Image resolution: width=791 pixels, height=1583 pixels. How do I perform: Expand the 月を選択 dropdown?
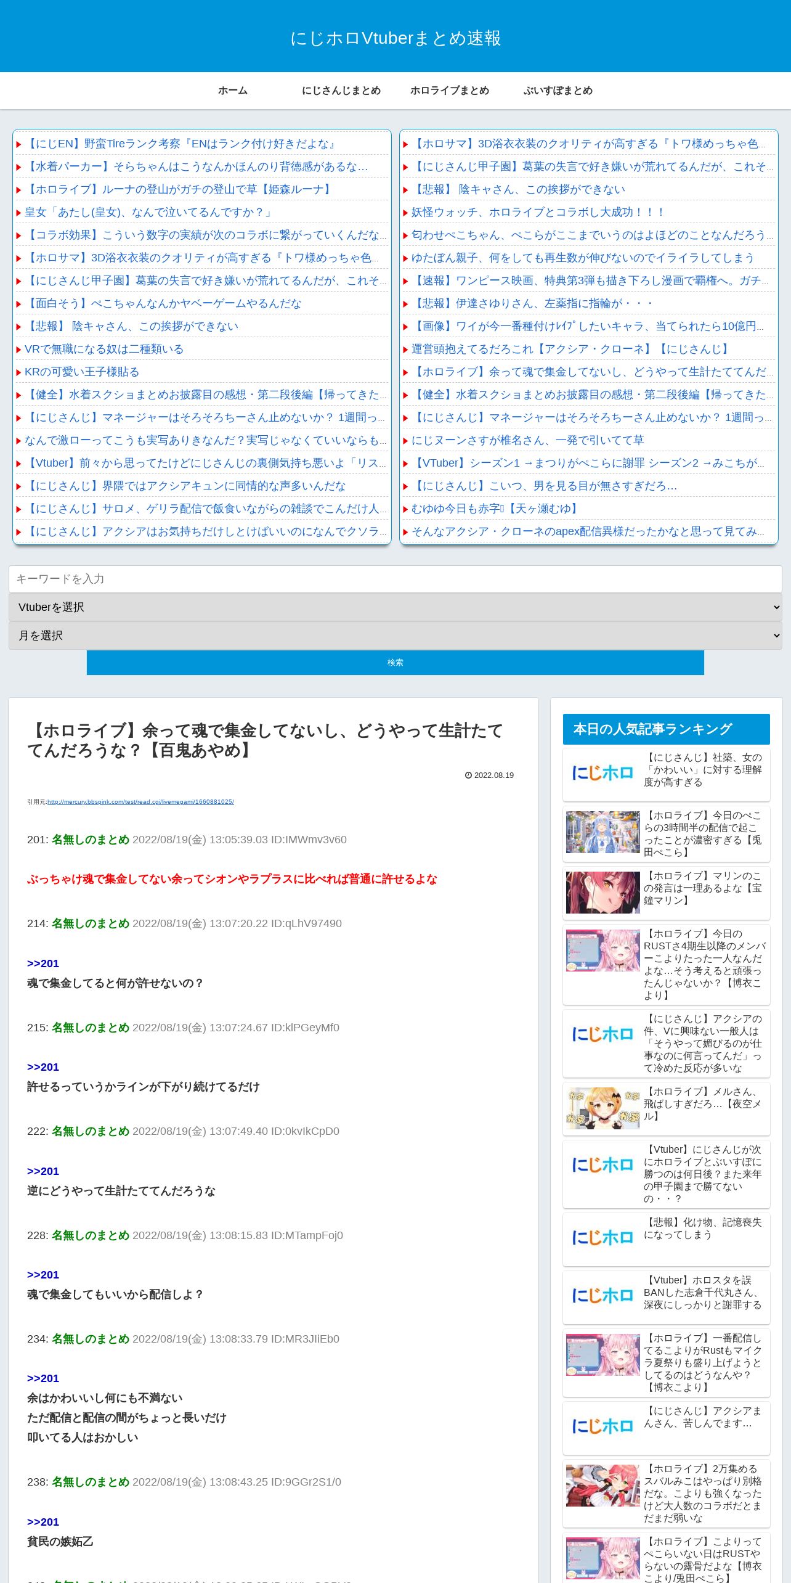pos(395,636)
